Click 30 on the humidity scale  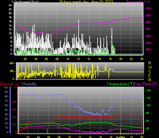(x=6, y=119)
